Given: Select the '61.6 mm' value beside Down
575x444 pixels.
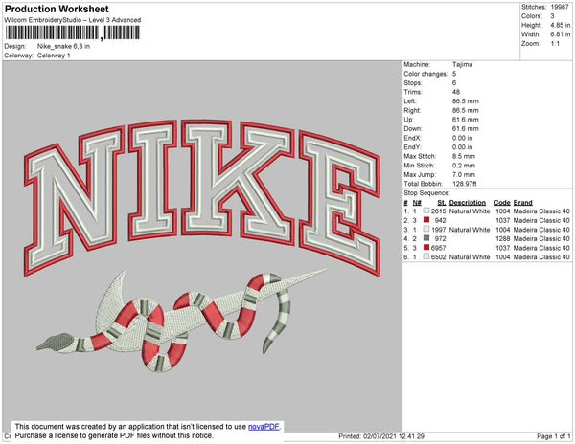Looking at the screenshot, I should click(x=466, y=128).
